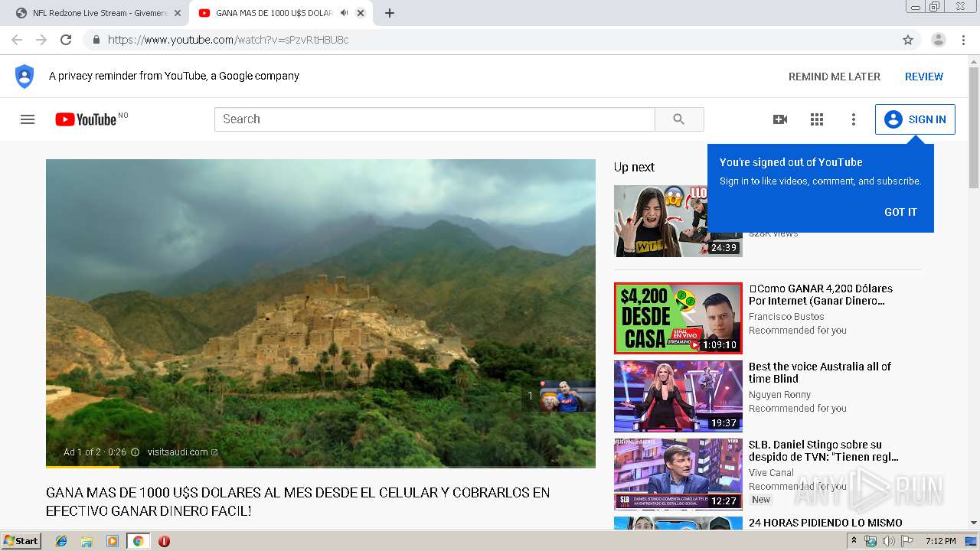Click the REVIEW privacy link
Screen dimensions: 980x551
[924, 77]
